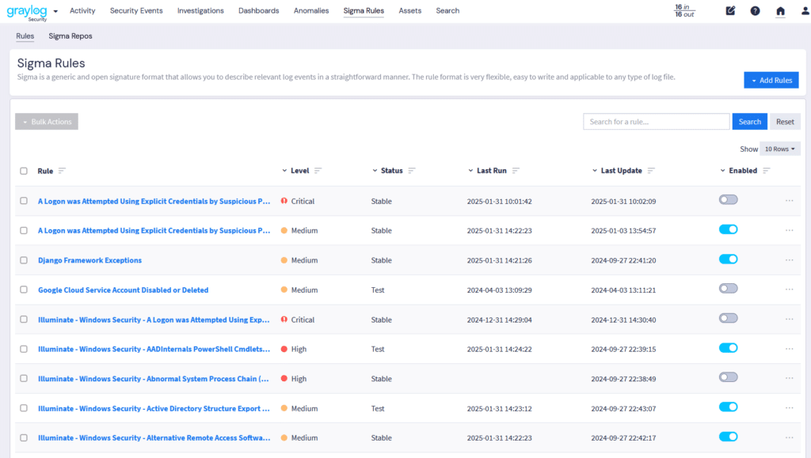This screenshot has height=458, width=811.
Task: Check the Django Framework Exceptions row checkbox
Action: (24, 260)
